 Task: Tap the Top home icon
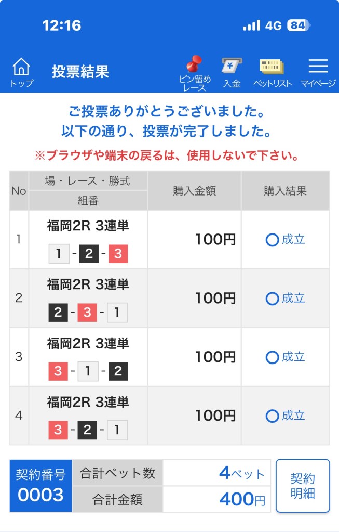coord(21,68)
